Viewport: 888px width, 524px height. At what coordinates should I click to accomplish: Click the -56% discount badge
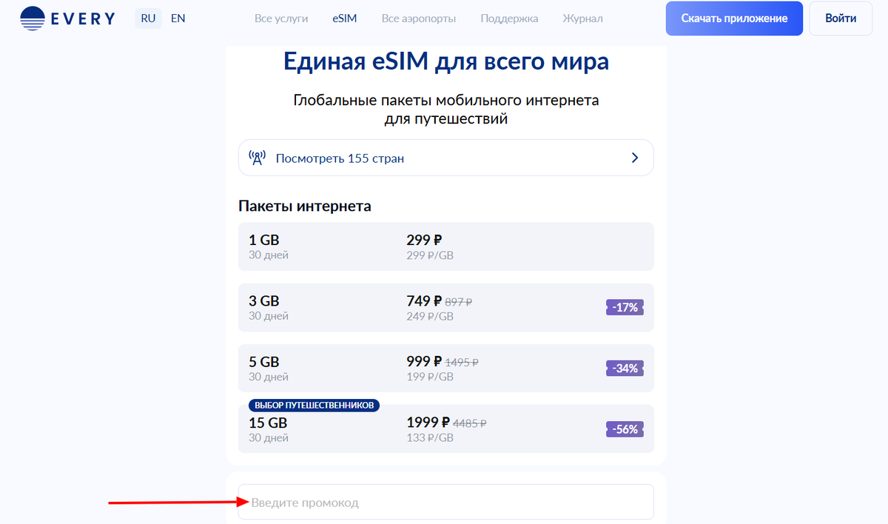(625, 429)
